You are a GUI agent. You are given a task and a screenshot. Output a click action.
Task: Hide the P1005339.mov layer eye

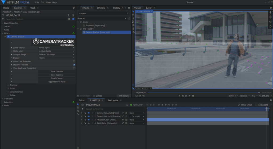tap(89, 120)
